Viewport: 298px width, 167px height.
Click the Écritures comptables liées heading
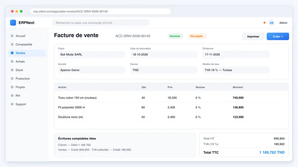(77, 139)
